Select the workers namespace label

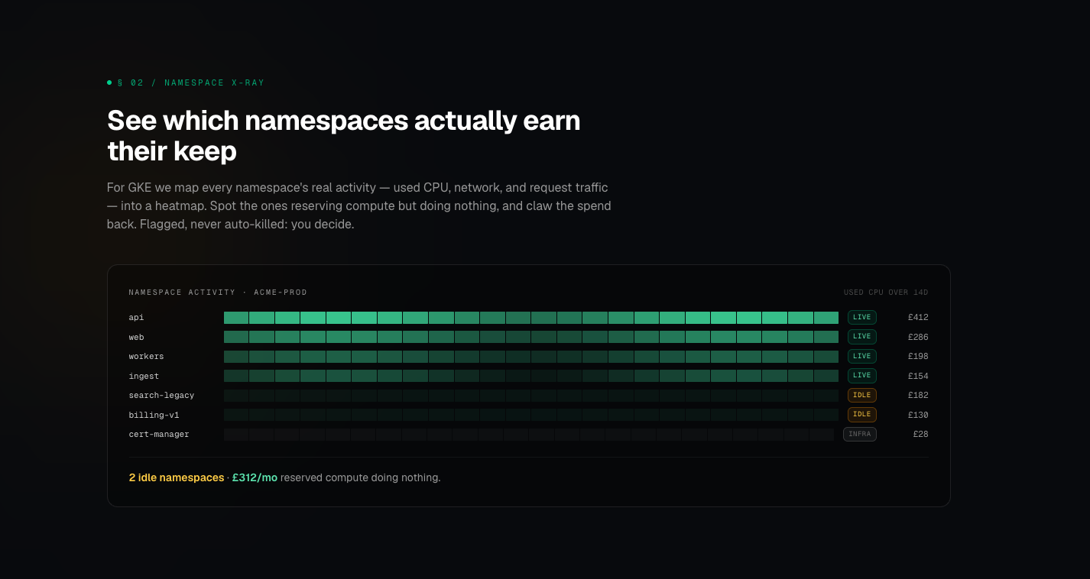pos(146,356)
